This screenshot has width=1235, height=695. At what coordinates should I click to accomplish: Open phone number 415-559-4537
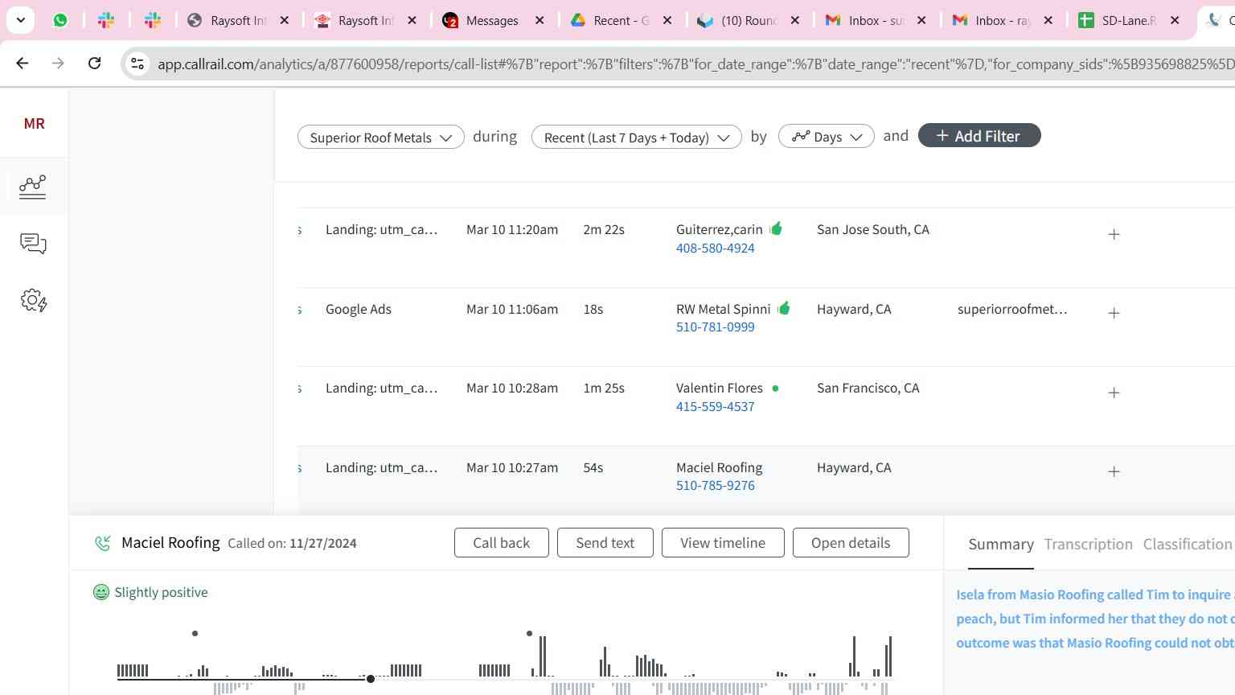coord(715,406)
